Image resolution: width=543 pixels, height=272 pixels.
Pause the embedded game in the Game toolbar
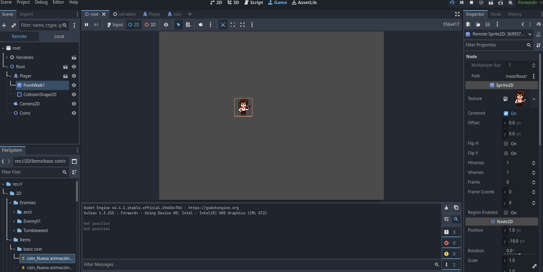click(x=86, y=25)
